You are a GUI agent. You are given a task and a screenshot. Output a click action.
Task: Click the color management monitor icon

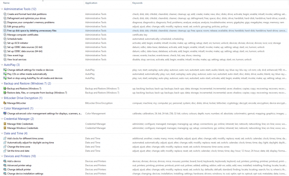click(5, 114)
